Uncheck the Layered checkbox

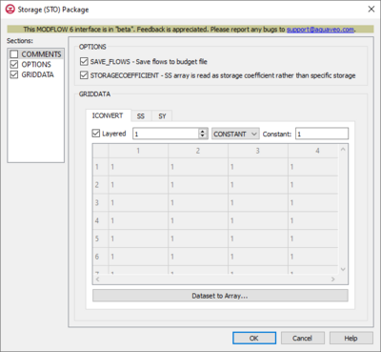tap(96, 134)
